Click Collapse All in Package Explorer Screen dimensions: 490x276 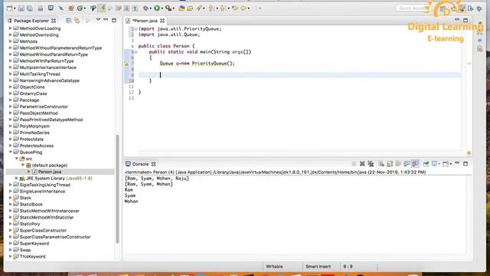68,21
